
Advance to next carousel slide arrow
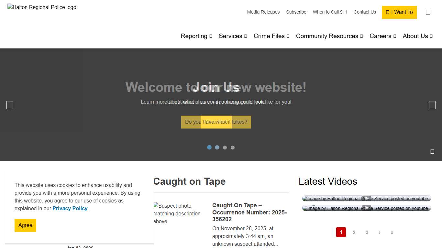click(x=432, y=105)
